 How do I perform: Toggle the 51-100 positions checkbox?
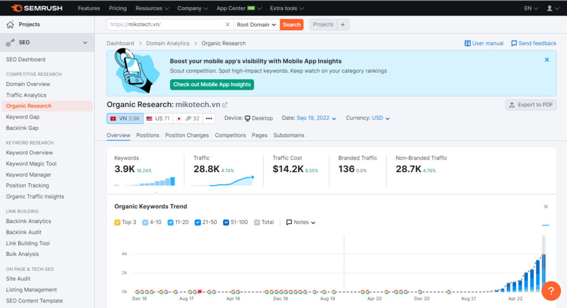pos(226,222)
